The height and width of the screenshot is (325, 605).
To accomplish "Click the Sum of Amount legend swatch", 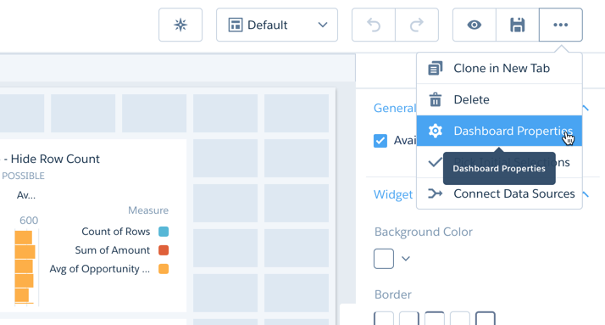I will coord(164,250).
